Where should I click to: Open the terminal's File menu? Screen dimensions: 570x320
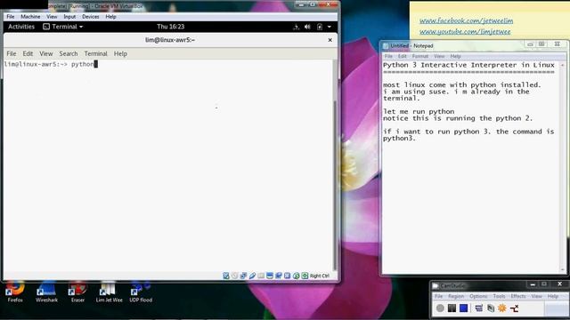pyautogui.click(x=12, y=53)
